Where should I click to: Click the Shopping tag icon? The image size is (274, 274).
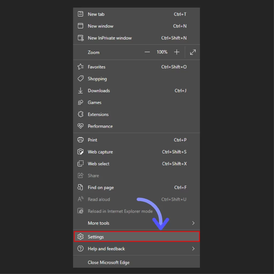81,79
